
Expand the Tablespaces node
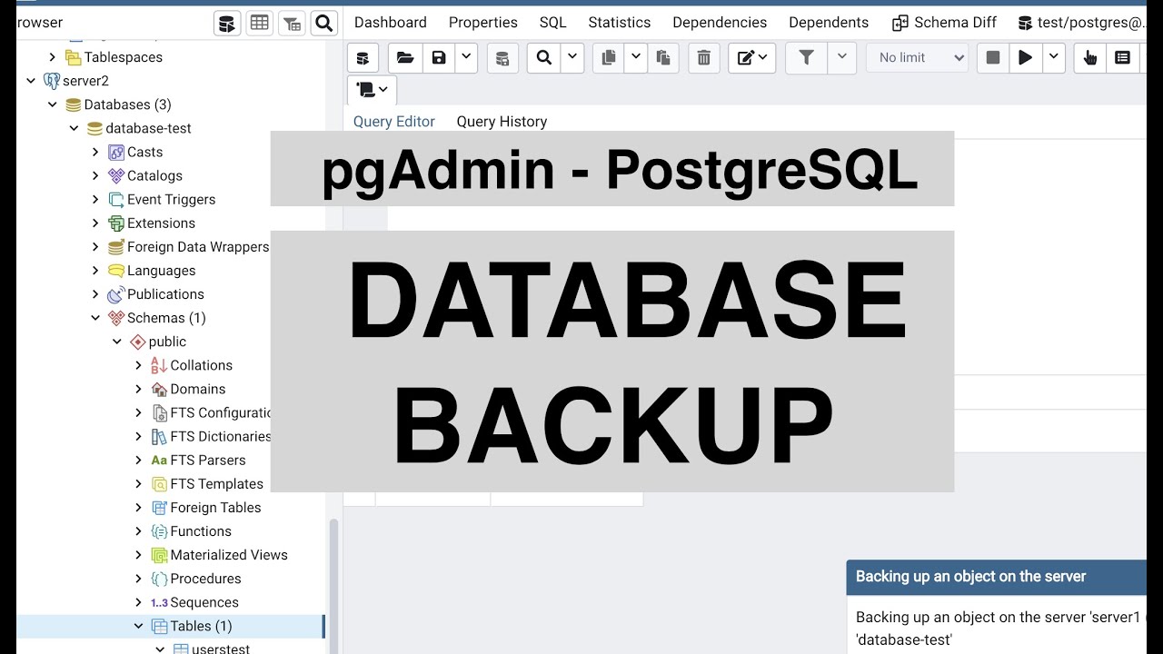point(53,57)
